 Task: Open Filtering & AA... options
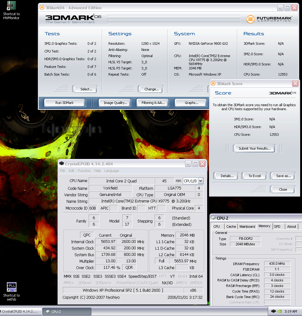[x=153, y=103]
